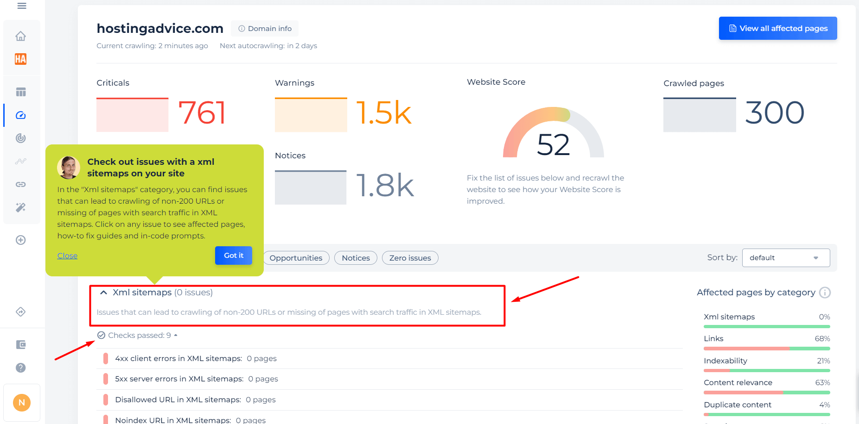The width and height of the screenshot is (859, 424).
Task: Collapse the Xml sitemaps section chevron
Action: 104,293
